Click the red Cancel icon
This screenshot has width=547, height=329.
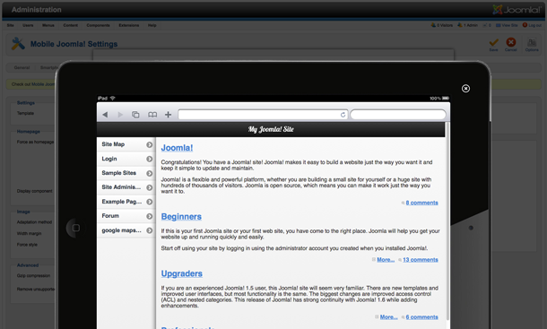click(511, 42)
